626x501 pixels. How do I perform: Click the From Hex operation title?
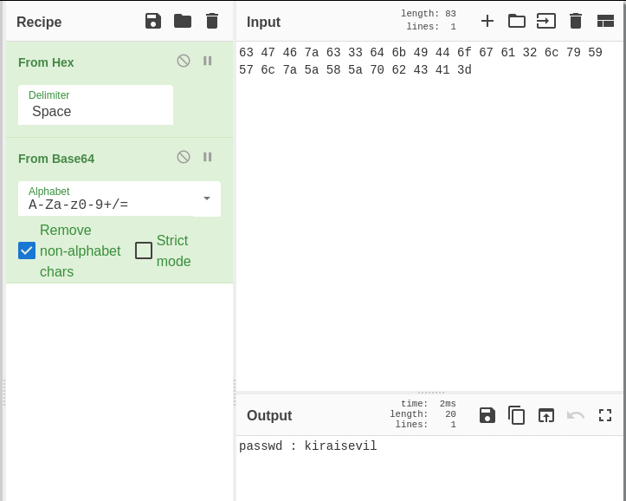pos(46,62)
